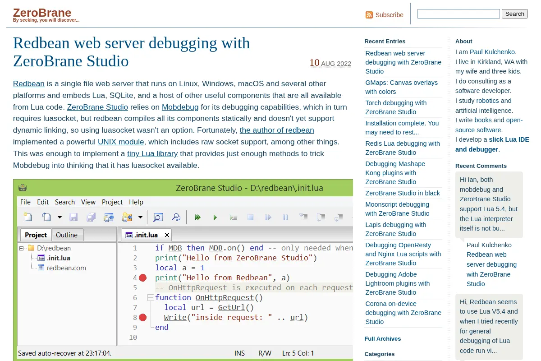Click the Open file icon in ZeroBrane toolbar

click(47, 217)
